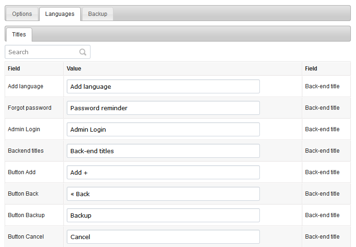Click the search magnifier icon
Screen dimensions: 356x247
[x=83, y=52]
